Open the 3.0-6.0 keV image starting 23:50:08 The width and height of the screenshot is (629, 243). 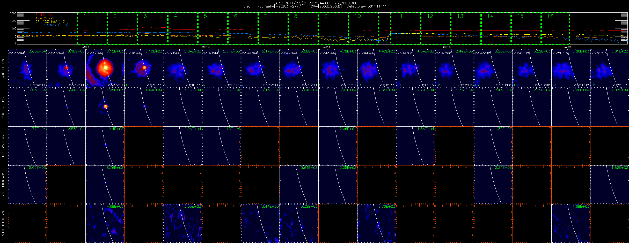tap(571, 68)
